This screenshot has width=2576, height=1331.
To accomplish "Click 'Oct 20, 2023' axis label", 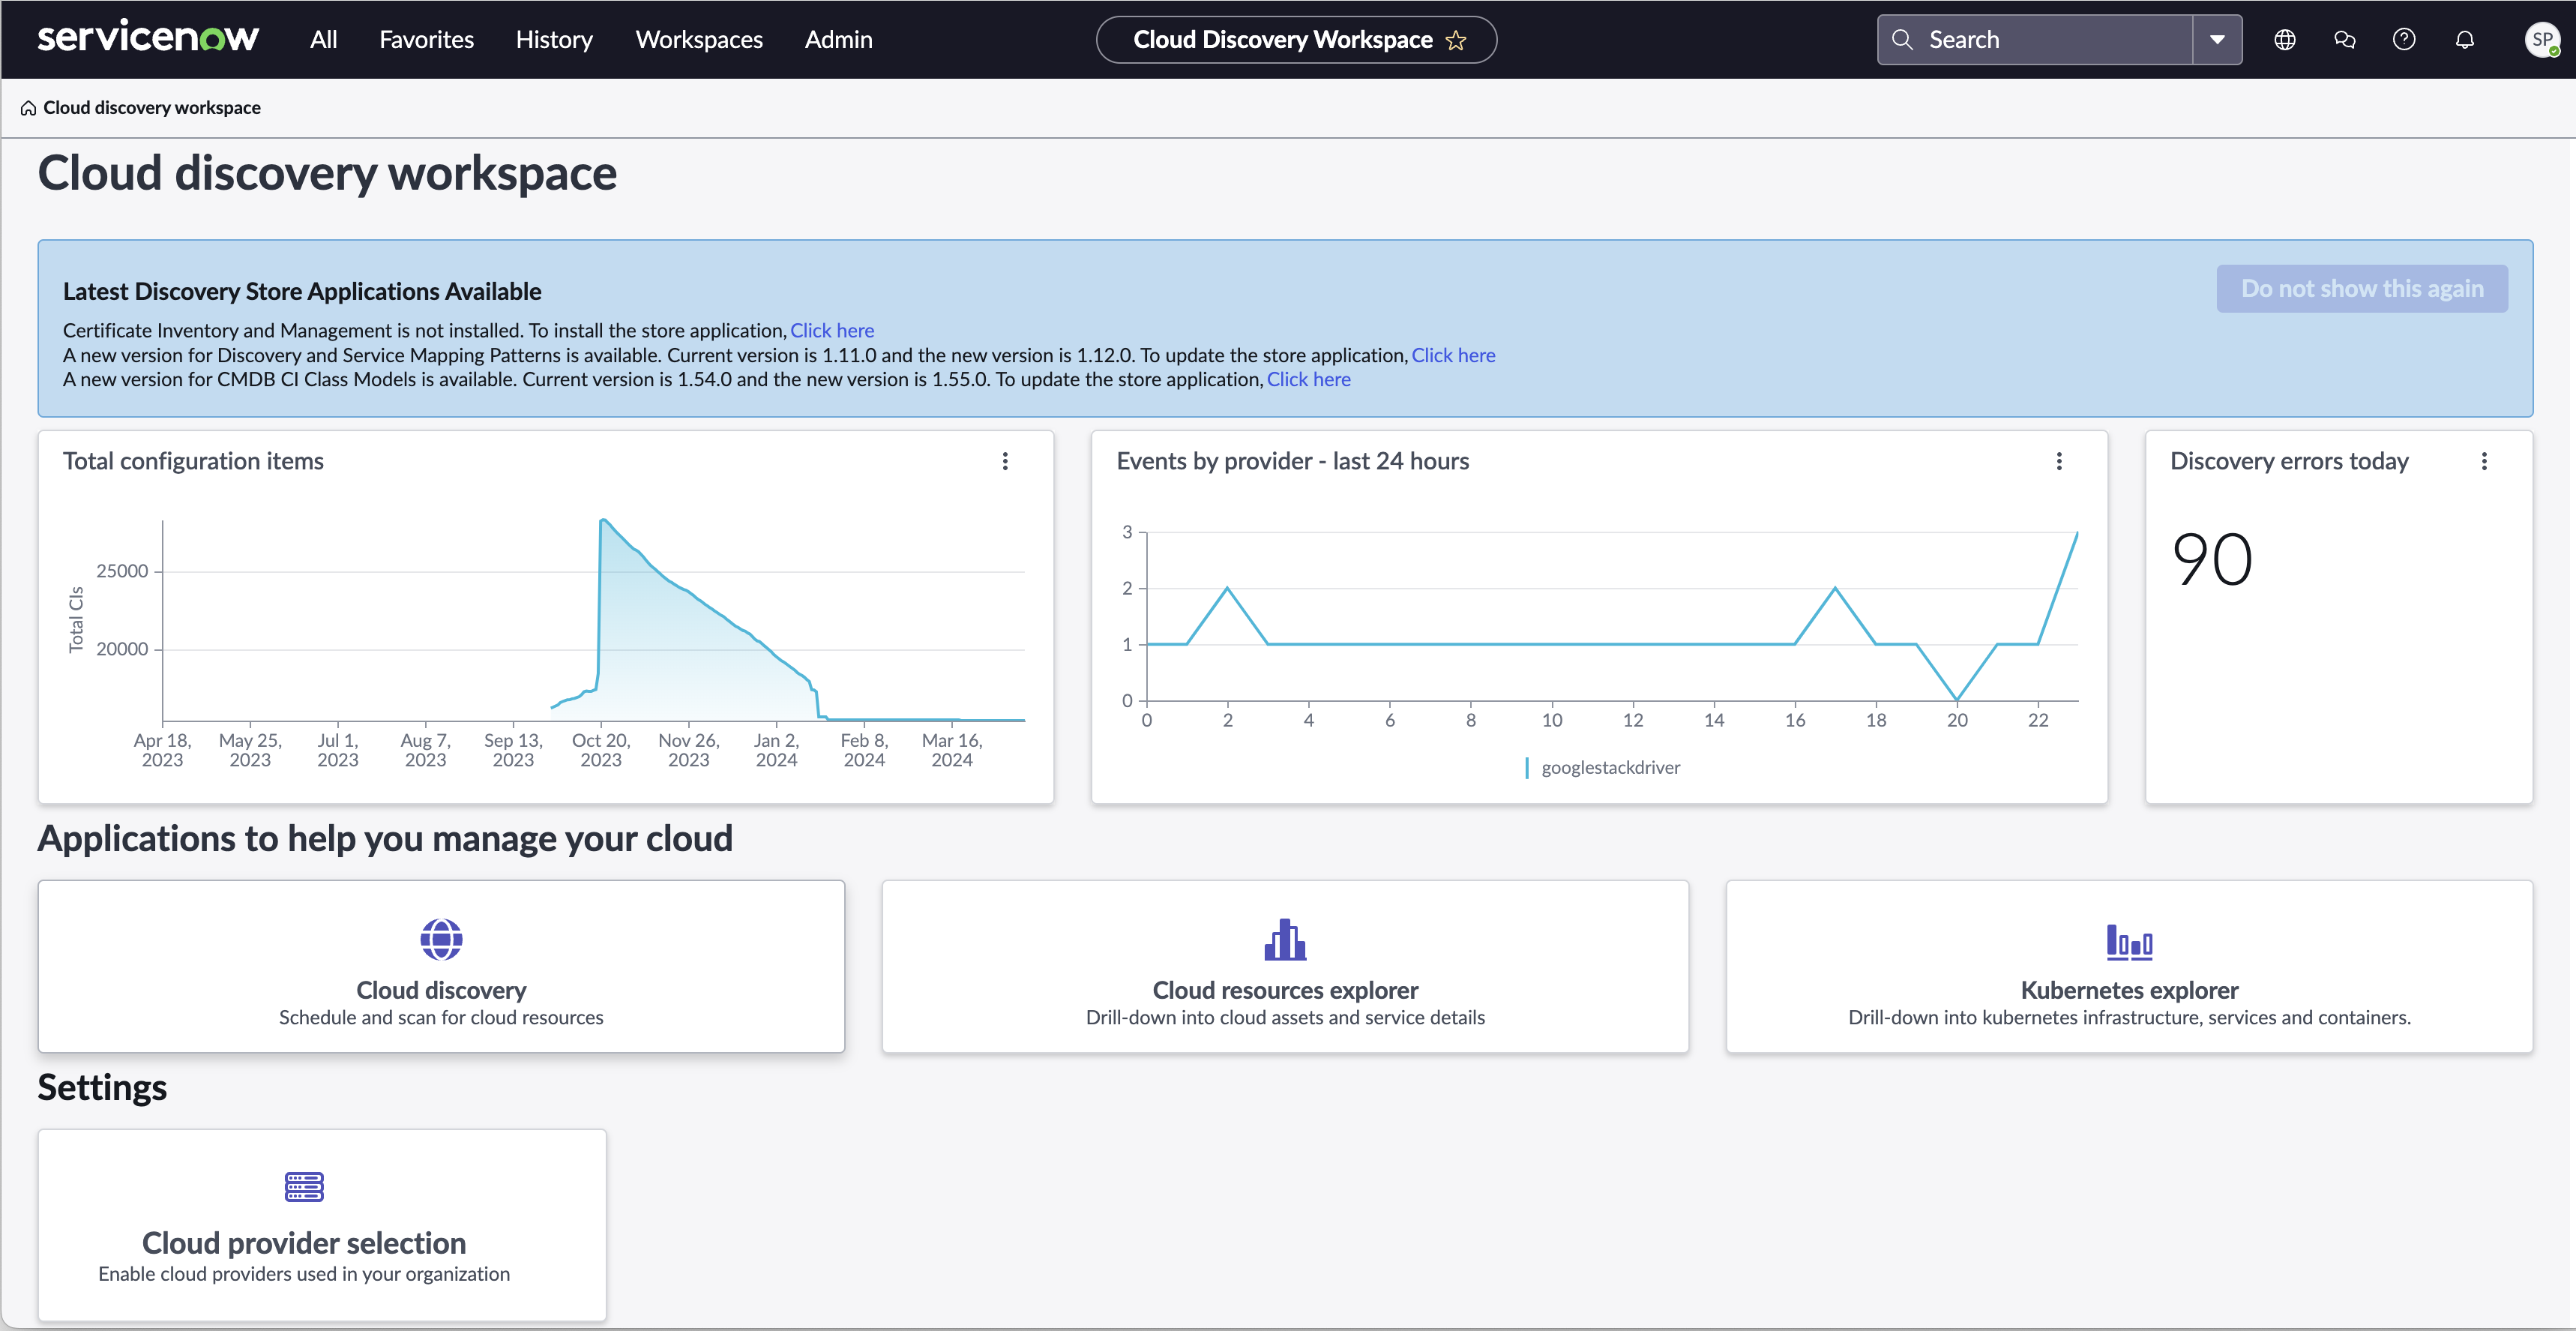I will [x=600, y=750].
